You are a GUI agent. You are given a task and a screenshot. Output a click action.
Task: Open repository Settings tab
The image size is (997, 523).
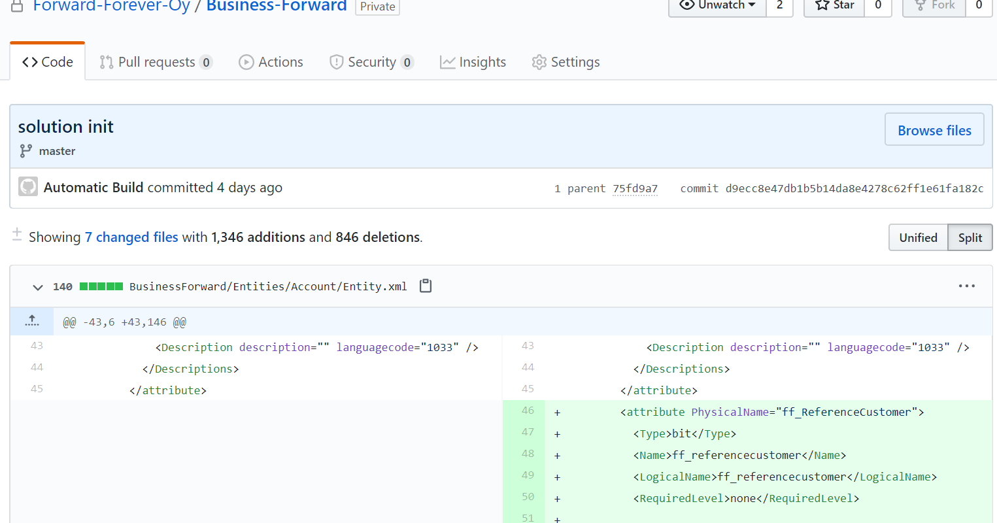click(566, 62)
